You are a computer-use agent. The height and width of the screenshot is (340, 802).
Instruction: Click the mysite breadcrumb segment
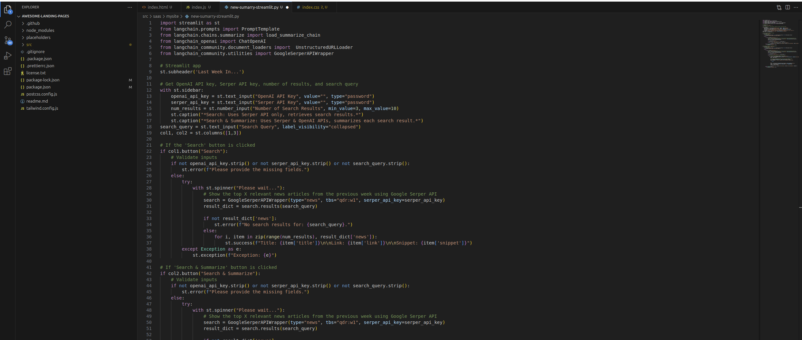(x=172, y=16)
